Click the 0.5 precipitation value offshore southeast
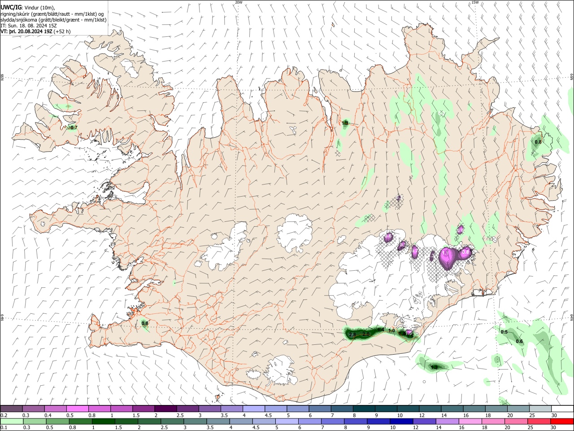Image resolution: width=574 pixels, height=431 pixels. 504,332
